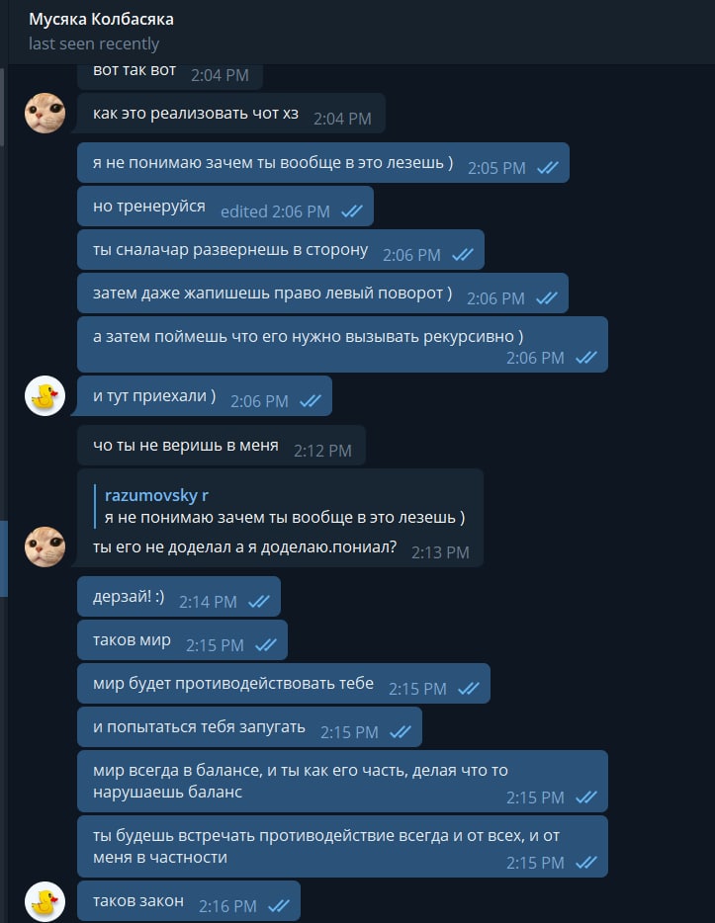Select message 'чо ты не веришь в меня'

222,446
